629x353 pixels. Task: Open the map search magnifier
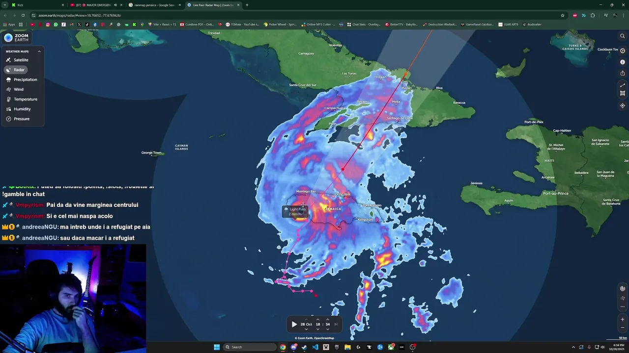point(623,36)
